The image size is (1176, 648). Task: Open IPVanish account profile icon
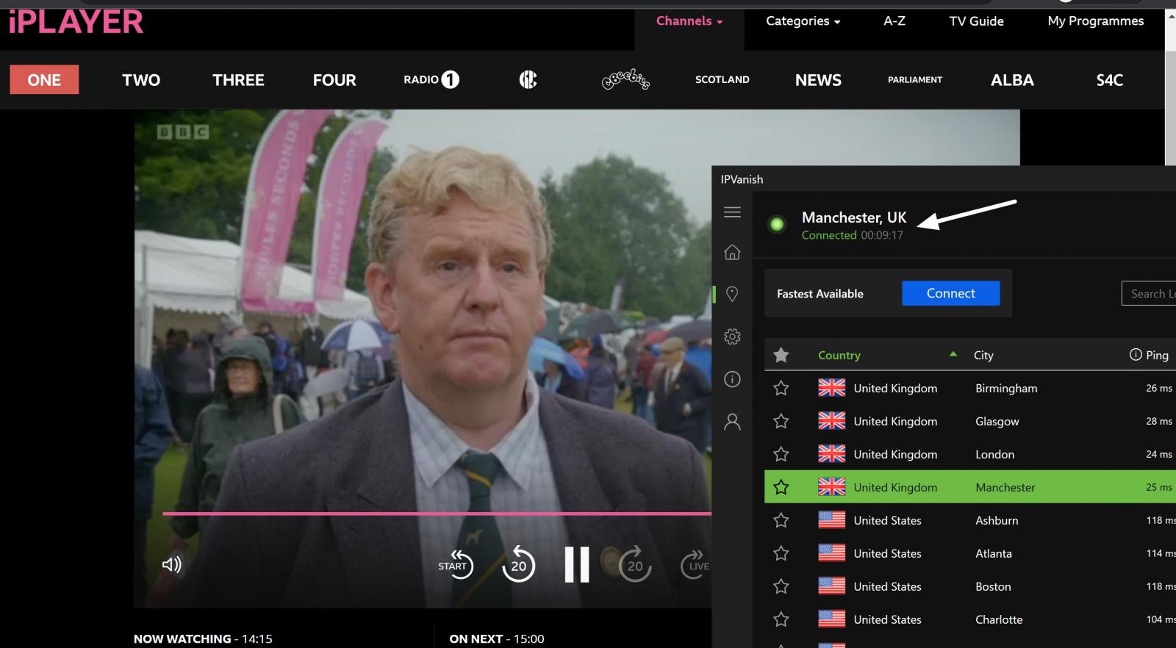732,422
